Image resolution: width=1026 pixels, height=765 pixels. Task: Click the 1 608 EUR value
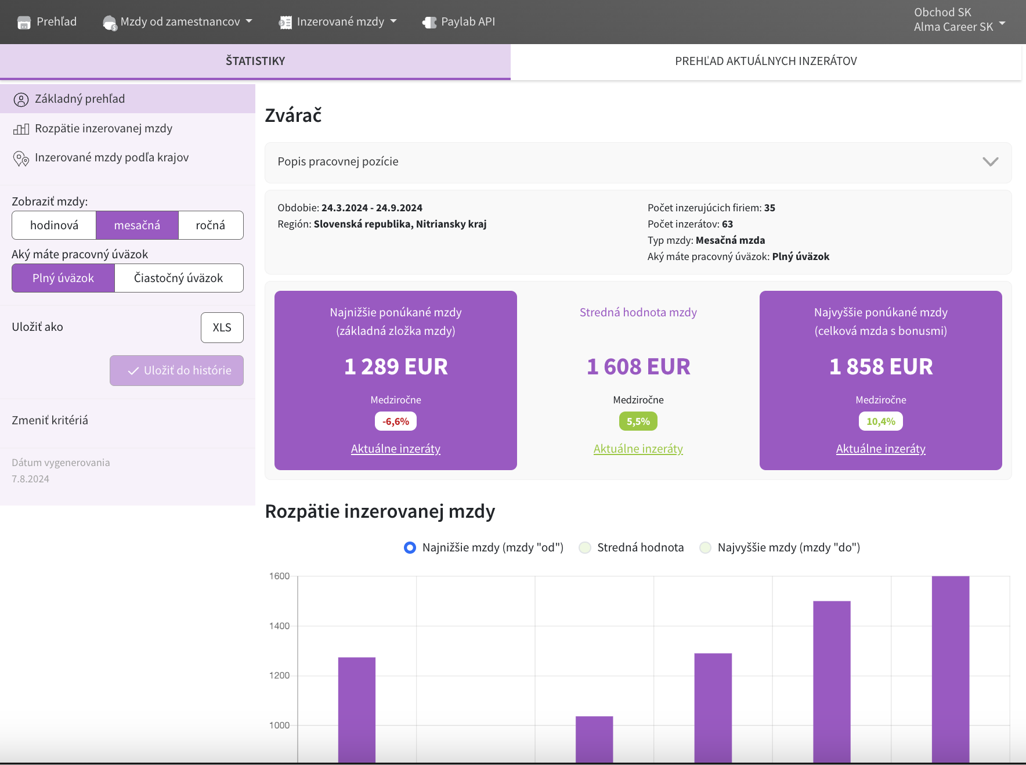[x=638, y=367]
